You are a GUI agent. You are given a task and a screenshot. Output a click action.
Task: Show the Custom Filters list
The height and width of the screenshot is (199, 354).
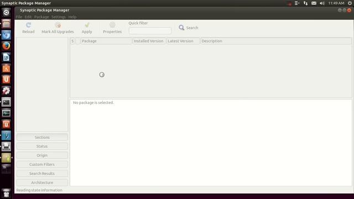[x=42, y=164]
